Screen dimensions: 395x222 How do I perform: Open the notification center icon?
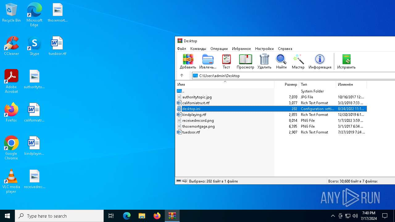tap(385, 216)
